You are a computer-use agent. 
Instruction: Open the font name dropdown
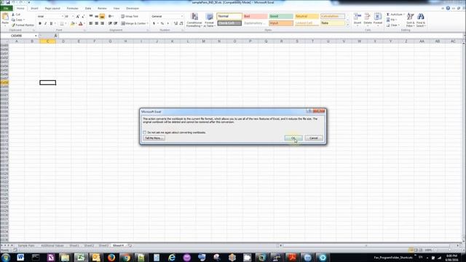point(63,16)
